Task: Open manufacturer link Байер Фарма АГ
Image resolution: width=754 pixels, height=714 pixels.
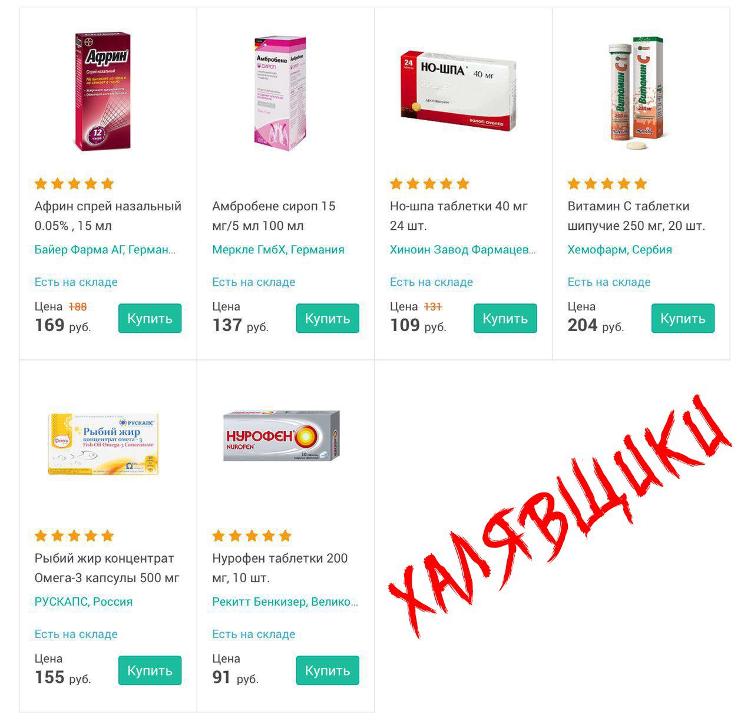Action: [x=105, y=250]
